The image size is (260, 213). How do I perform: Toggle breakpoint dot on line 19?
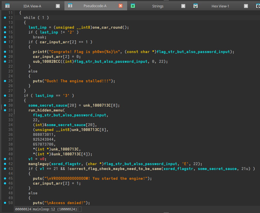(5, 52)
